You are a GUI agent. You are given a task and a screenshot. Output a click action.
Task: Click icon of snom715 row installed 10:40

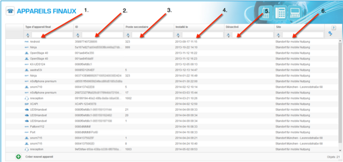[x=27, y=144]
